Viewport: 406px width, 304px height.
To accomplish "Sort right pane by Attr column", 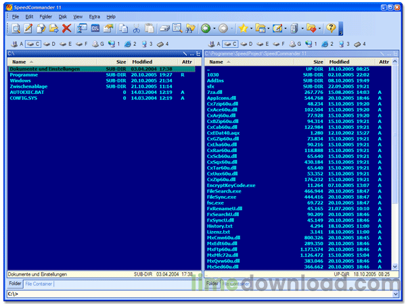I will point(384,61).
